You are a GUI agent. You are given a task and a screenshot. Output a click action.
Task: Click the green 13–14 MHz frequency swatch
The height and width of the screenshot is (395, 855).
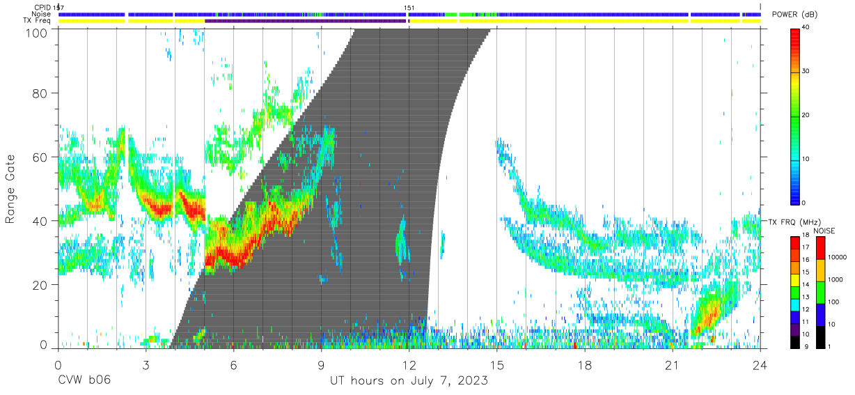coord(794,291)
